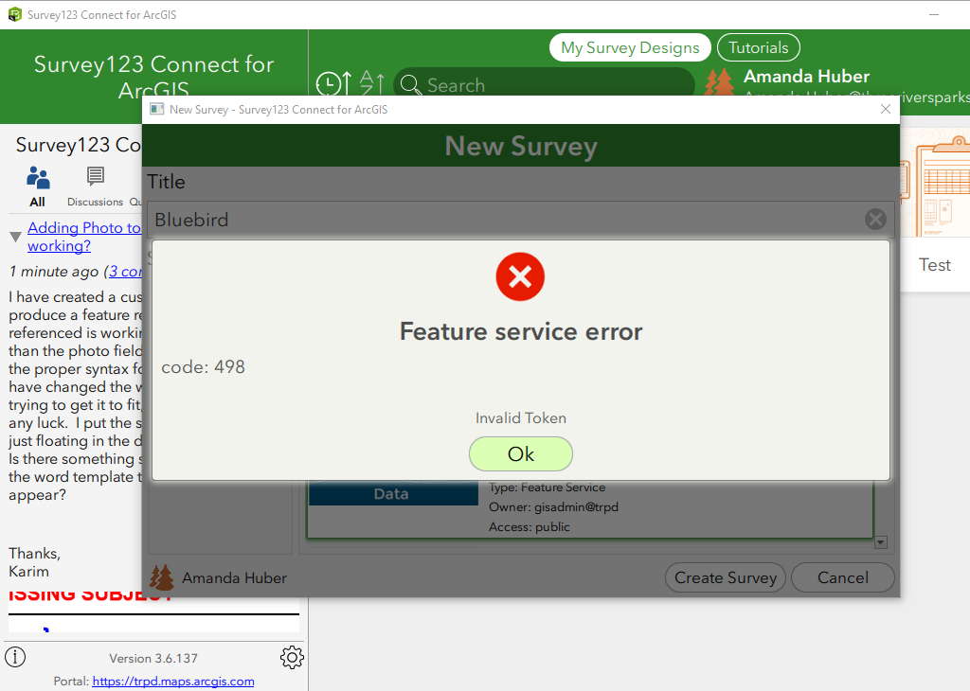Image resolution: width=970 pixels, height=691 pixels.
Task: Click the 'Invalid Token' message text
Action: tap(520, 418)
